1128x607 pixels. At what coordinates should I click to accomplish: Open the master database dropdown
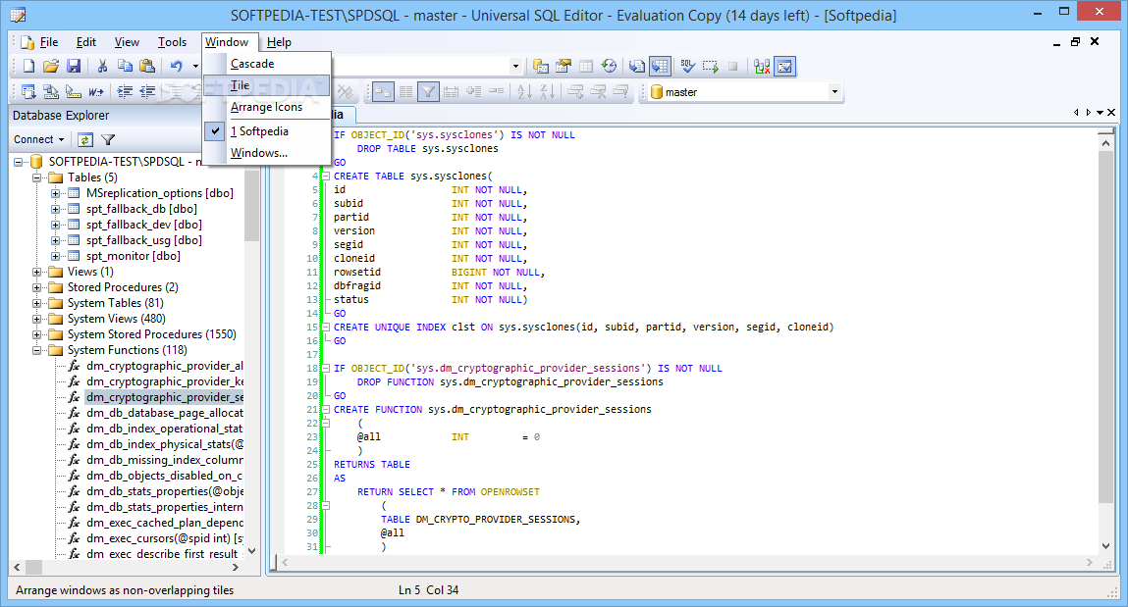[834, 92]
